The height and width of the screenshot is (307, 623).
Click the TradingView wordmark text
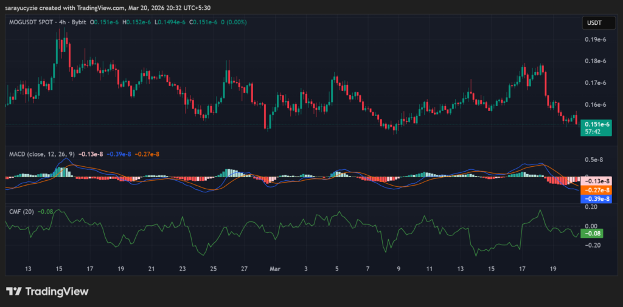(x=57, y=291)
